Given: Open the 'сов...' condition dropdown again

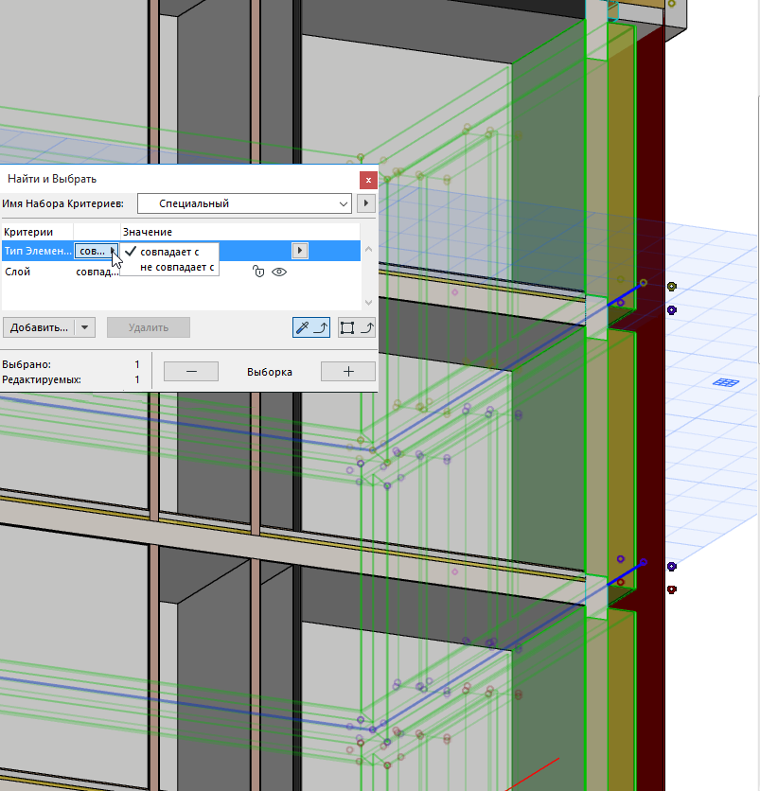Looking at the screenshot, I should (95, 250).
